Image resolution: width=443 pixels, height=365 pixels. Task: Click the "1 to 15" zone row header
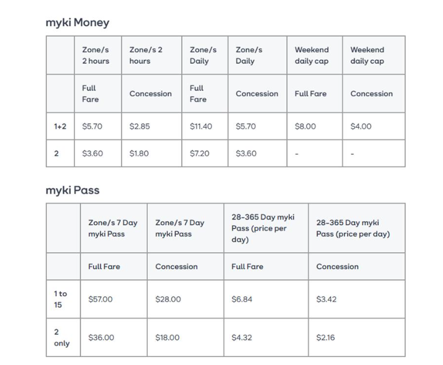click(x=61, y=299)
